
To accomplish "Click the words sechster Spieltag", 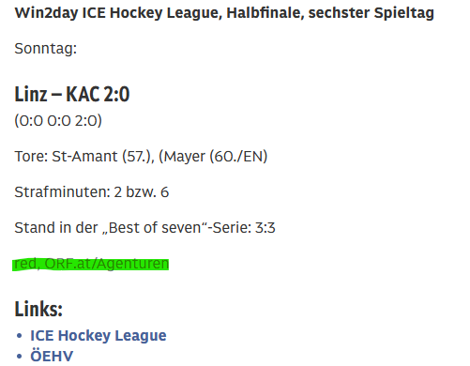I will pyautogui.click(x=371, y=13).
